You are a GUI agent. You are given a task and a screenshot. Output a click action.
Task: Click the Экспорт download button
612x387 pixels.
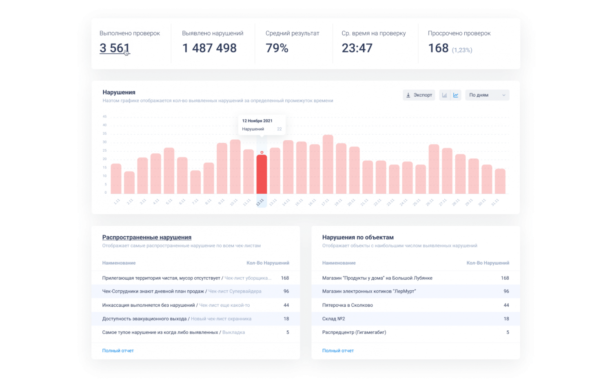click(x=419, y=95)
